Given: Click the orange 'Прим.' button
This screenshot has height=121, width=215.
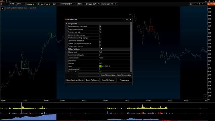Looking at the screenshot, I should 211,4.
